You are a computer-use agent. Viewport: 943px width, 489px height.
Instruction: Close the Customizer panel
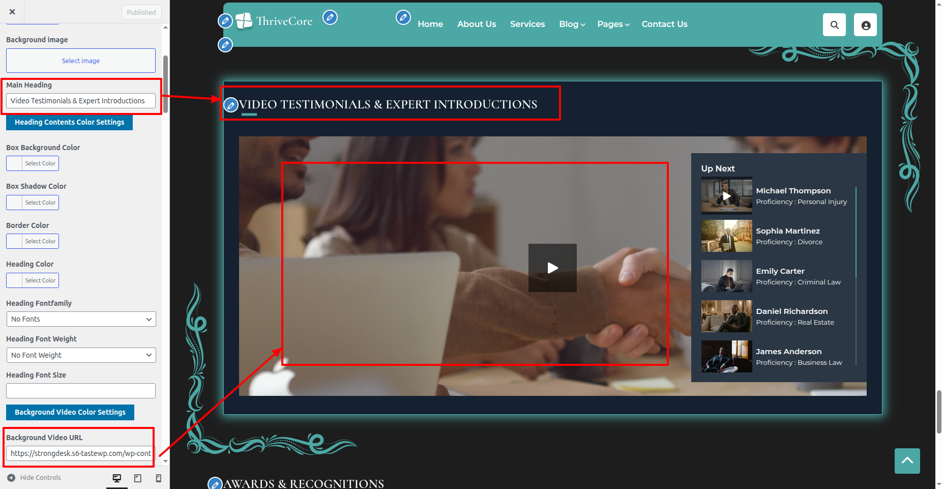(x=12, y=12)
